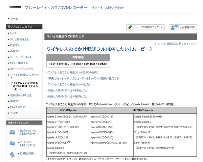Open 電話・FAXでのお問い合わせ link
This screenshot has width=203, height=162.
tap(28, 132)
